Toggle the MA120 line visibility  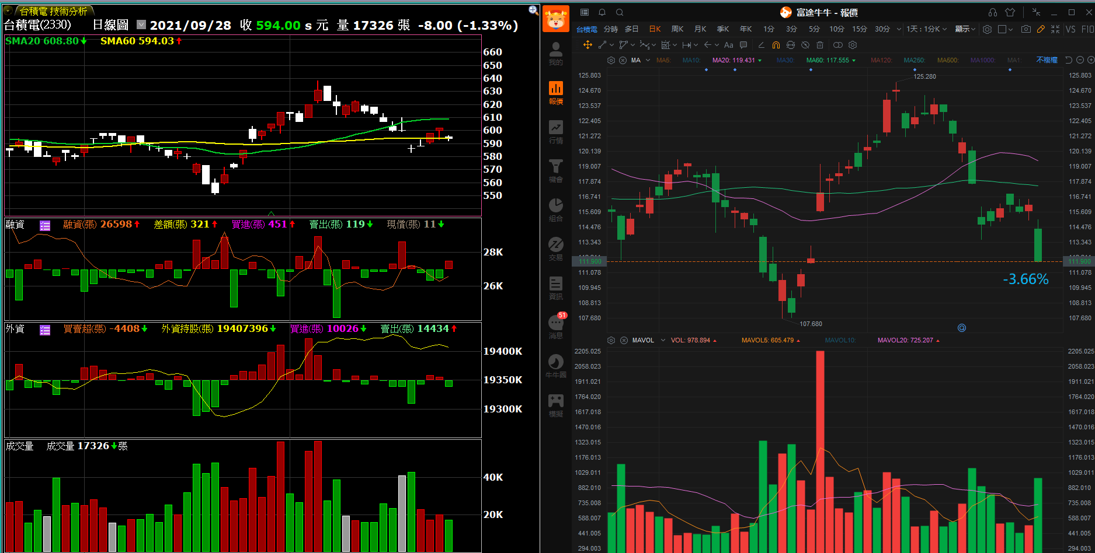pyautogui.click(x=881, y=60)
